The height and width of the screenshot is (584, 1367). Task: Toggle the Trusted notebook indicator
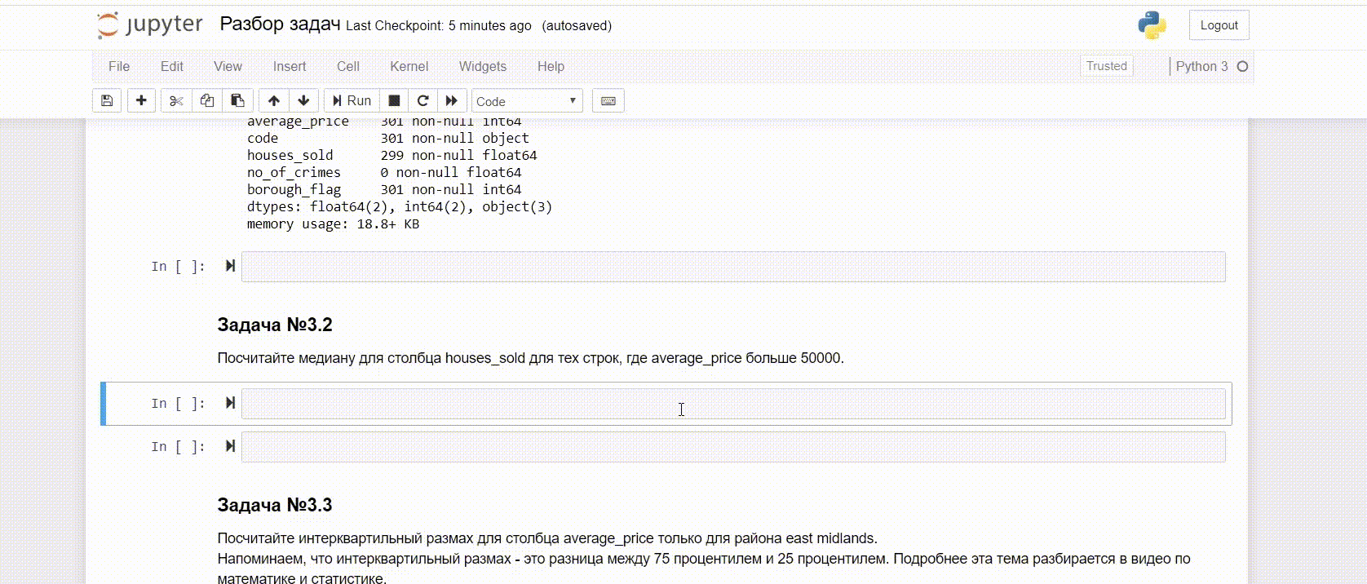coord(1106,66)
